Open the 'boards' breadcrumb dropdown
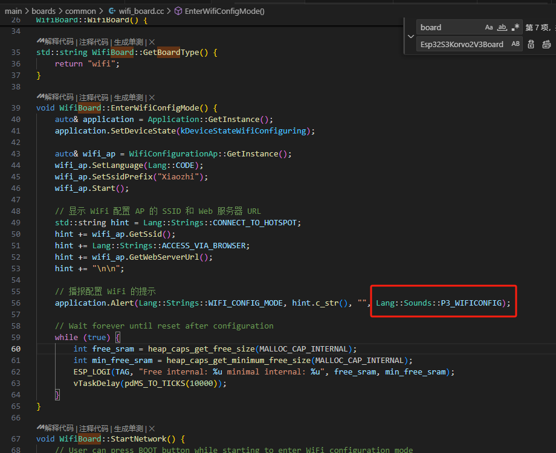The width and height of the screenshot is (556, 453). (43, 11)
